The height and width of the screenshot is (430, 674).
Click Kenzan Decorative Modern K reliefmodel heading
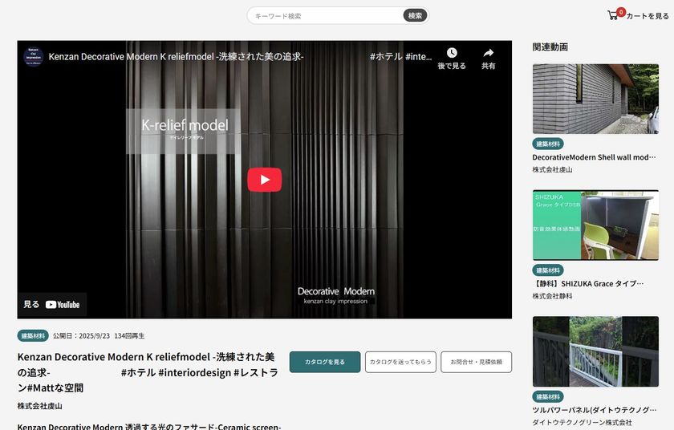click(148, 372)
